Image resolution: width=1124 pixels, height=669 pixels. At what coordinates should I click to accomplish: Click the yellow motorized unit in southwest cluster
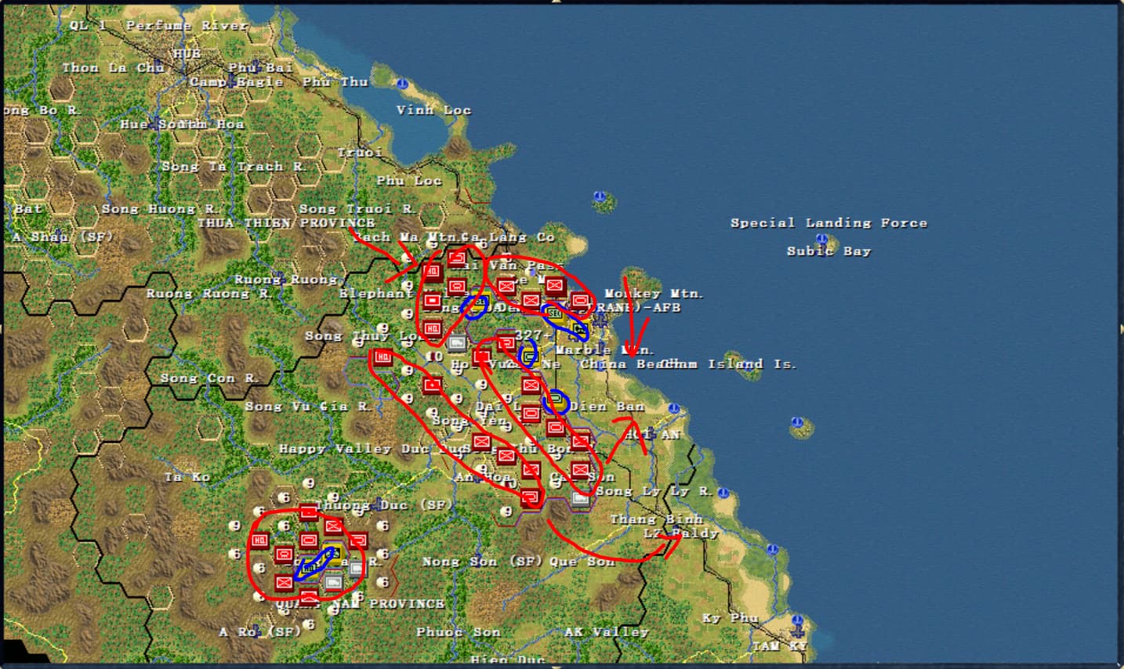click(333, 553)
